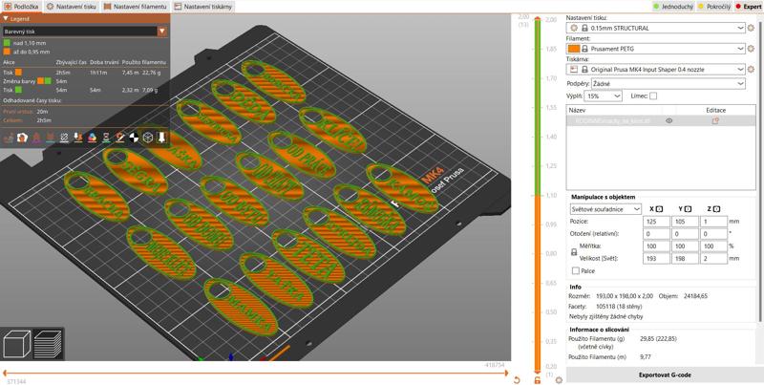Click the Pozice Z field showing 1
The height and width of the screenshot is (385, 764).
713,222
